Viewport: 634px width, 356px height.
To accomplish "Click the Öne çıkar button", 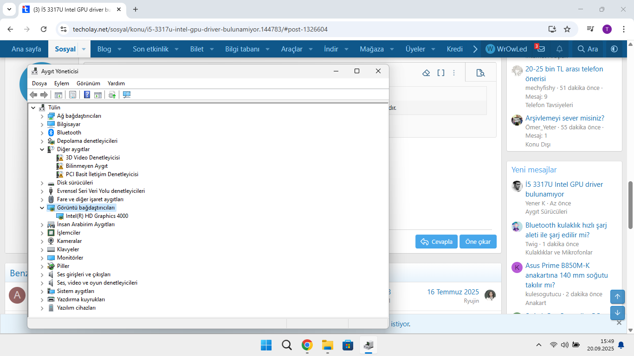I will pyautogui.click(x=478, y=242).
